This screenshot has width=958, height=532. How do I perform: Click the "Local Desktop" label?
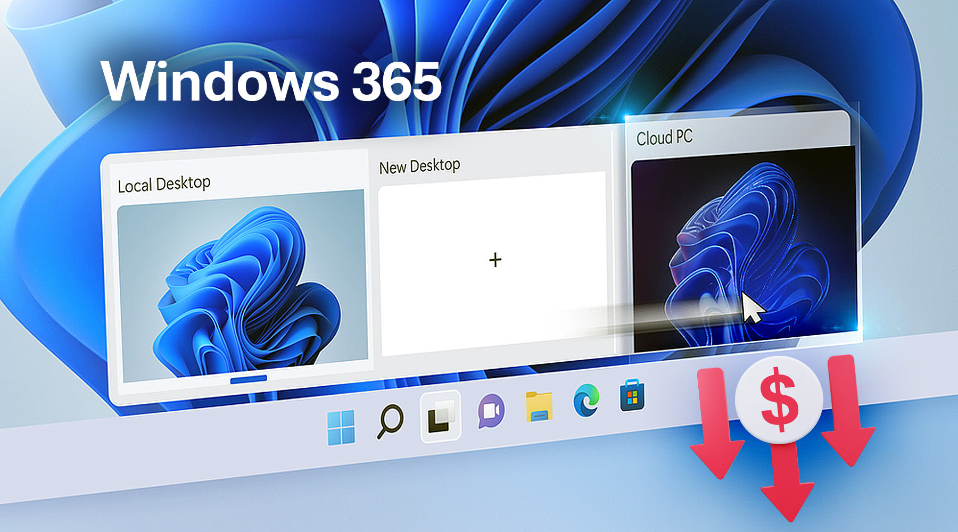pyautogui.click(x=164, y=185)
